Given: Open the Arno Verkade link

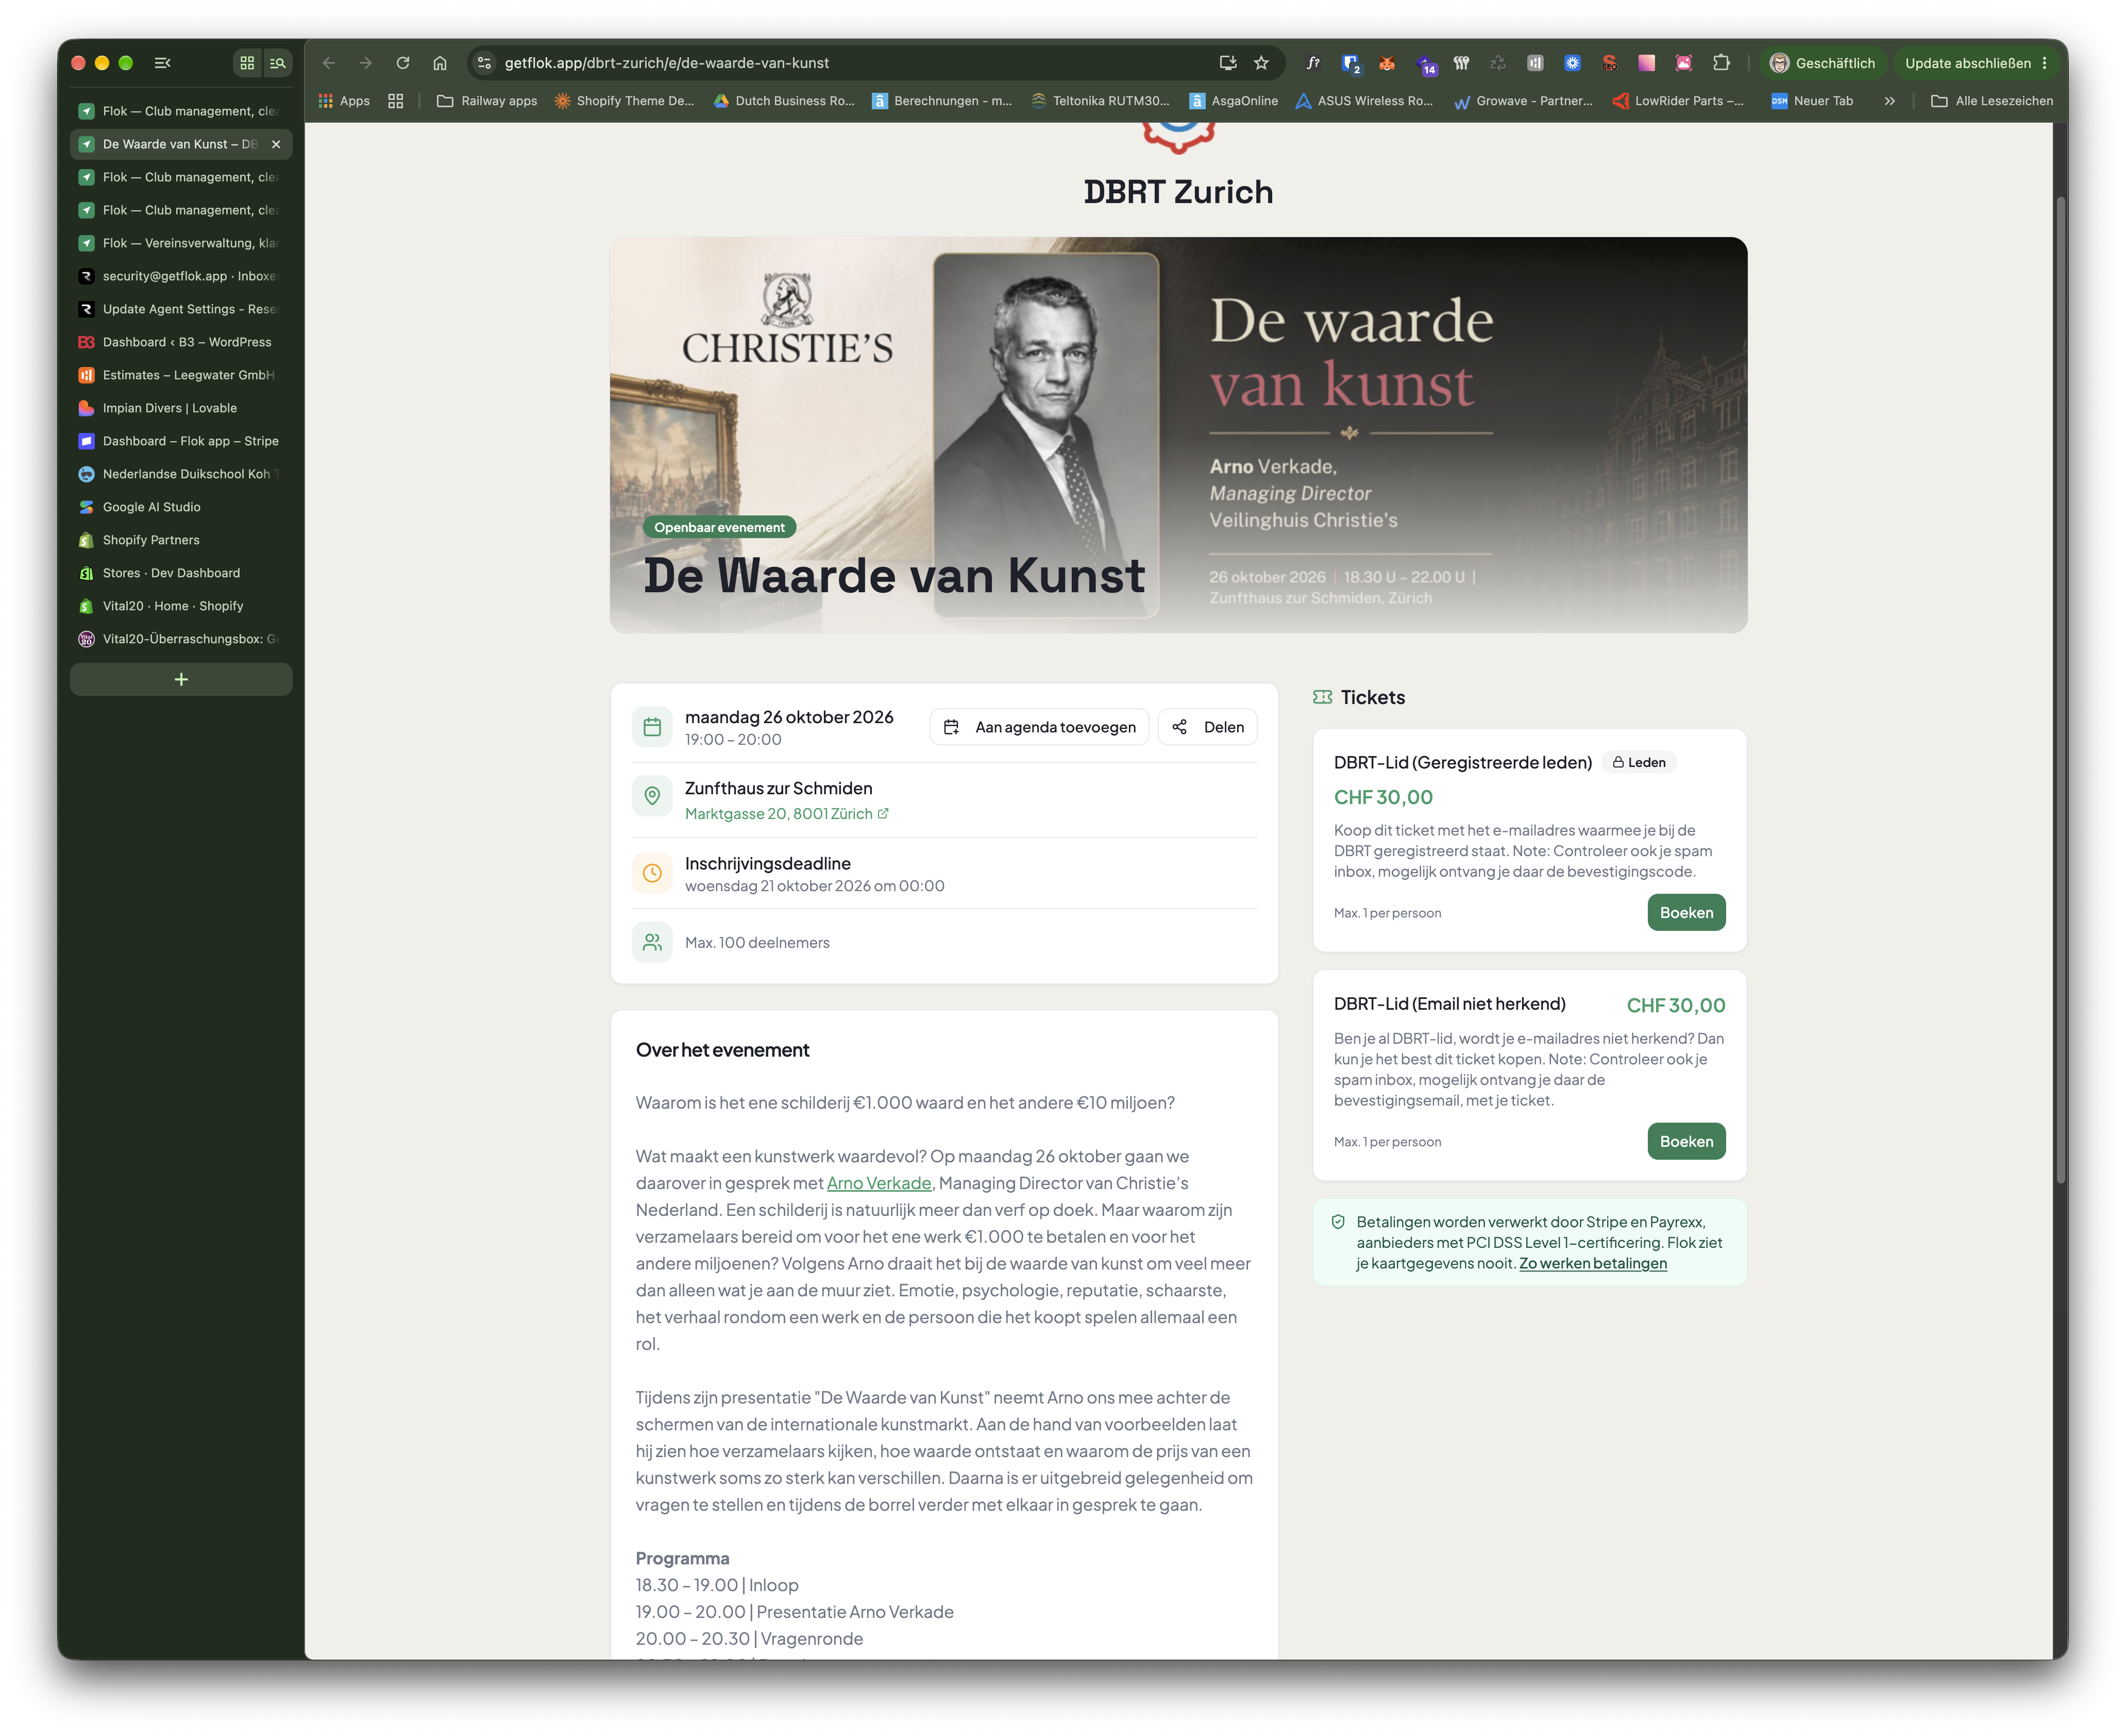Looking at the screenshot, I should pos(879,1183).
